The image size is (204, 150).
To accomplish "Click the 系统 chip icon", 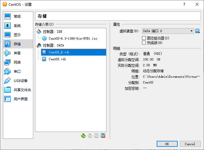I will tap(7, 26).
